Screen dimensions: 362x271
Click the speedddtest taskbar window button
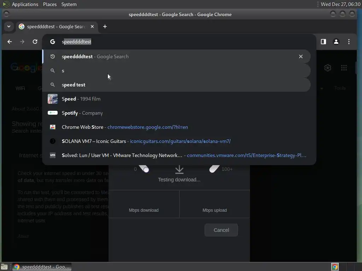coord(42,267)
